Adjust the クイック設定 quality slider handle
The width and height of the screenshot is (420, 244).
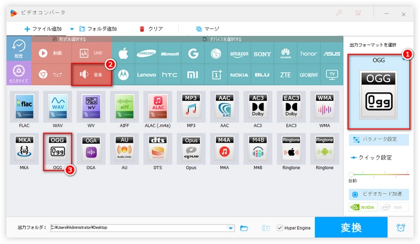tap(351, 174)
